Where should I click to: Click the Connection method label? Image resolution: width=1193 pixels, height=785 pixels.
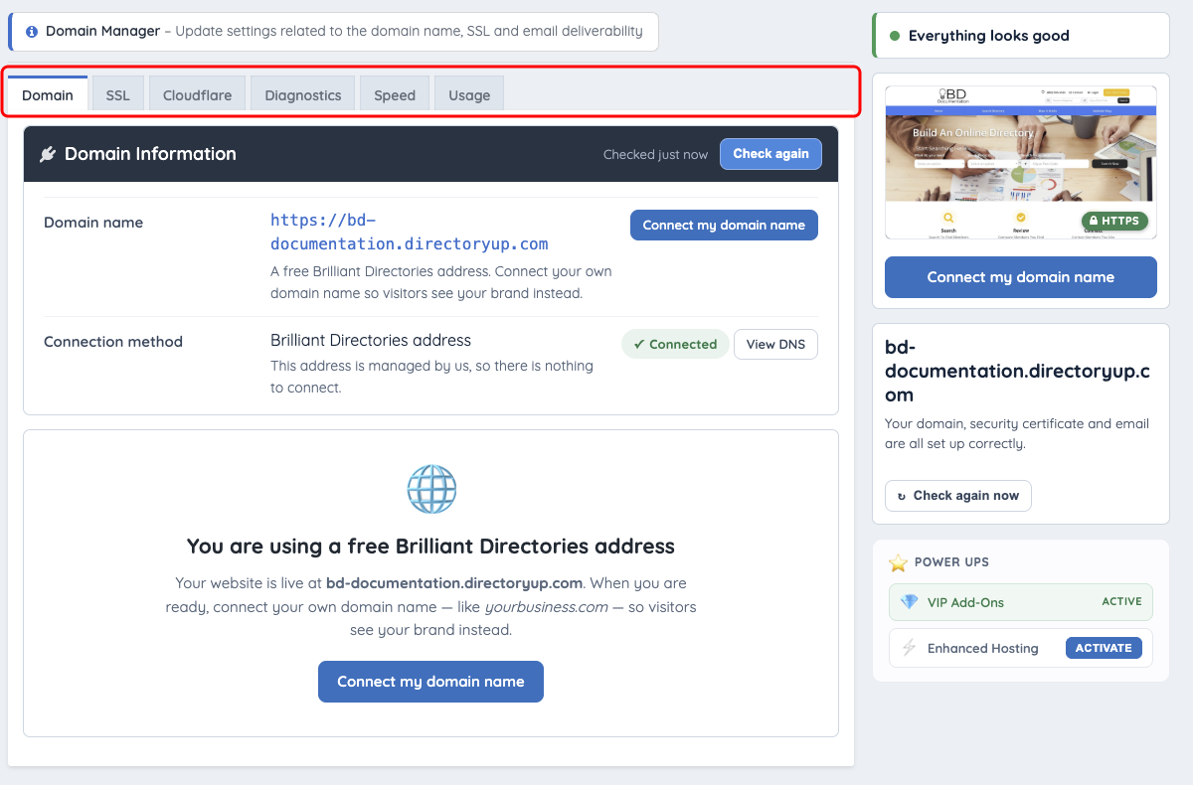pos(113,342)
